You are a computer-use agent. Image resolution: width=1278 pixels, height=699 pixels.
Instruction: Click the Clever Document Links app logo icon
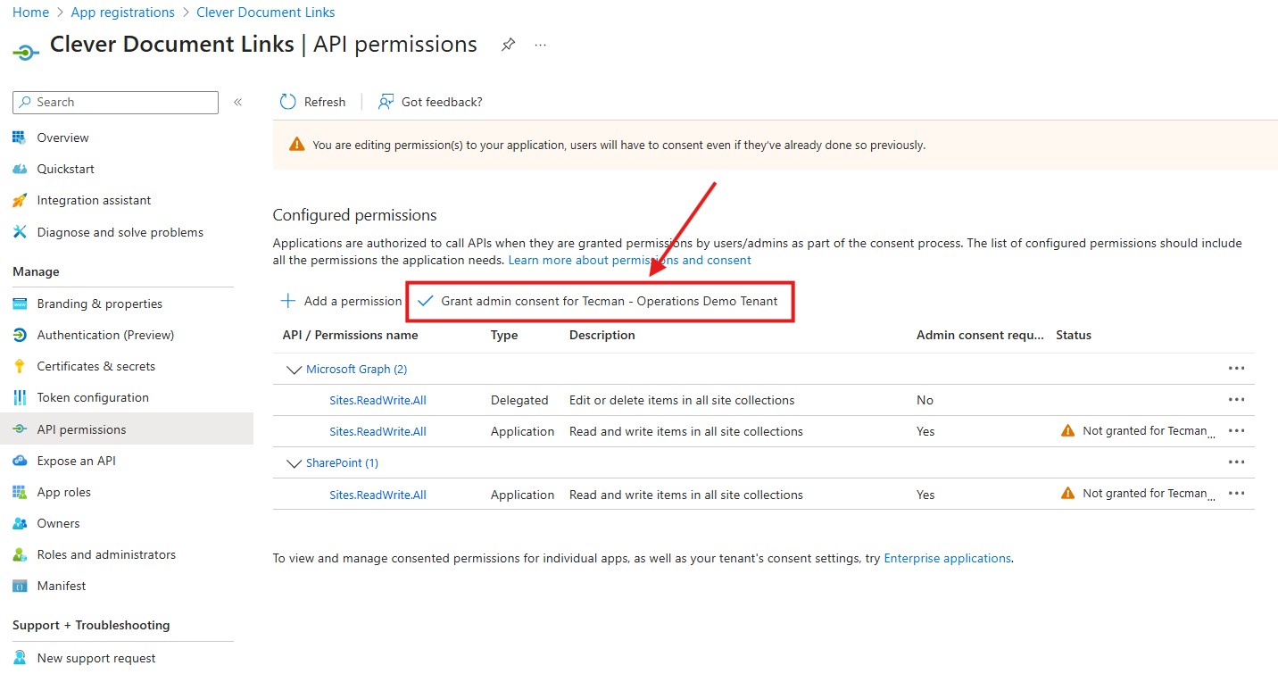point(25,52)
